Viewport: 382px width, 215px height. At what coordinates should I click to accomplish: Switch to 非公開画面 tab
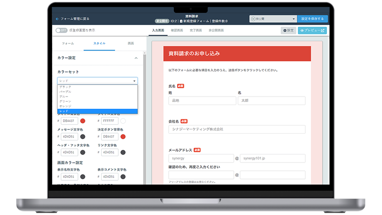point(216,31)
